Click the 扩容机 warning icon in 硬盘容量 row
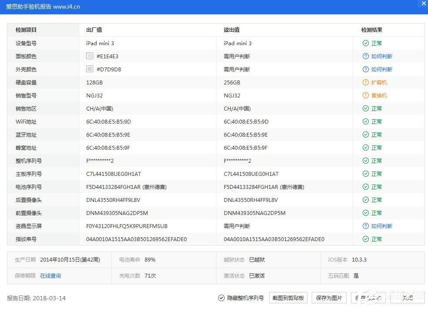Image resolution: width=428 pixels, height=309 pixels. [365, 82]
